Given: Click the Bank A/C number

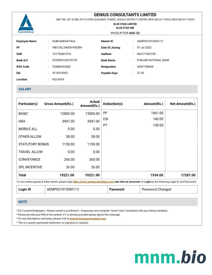Looking at the screenshot, I should click(64, 60).
